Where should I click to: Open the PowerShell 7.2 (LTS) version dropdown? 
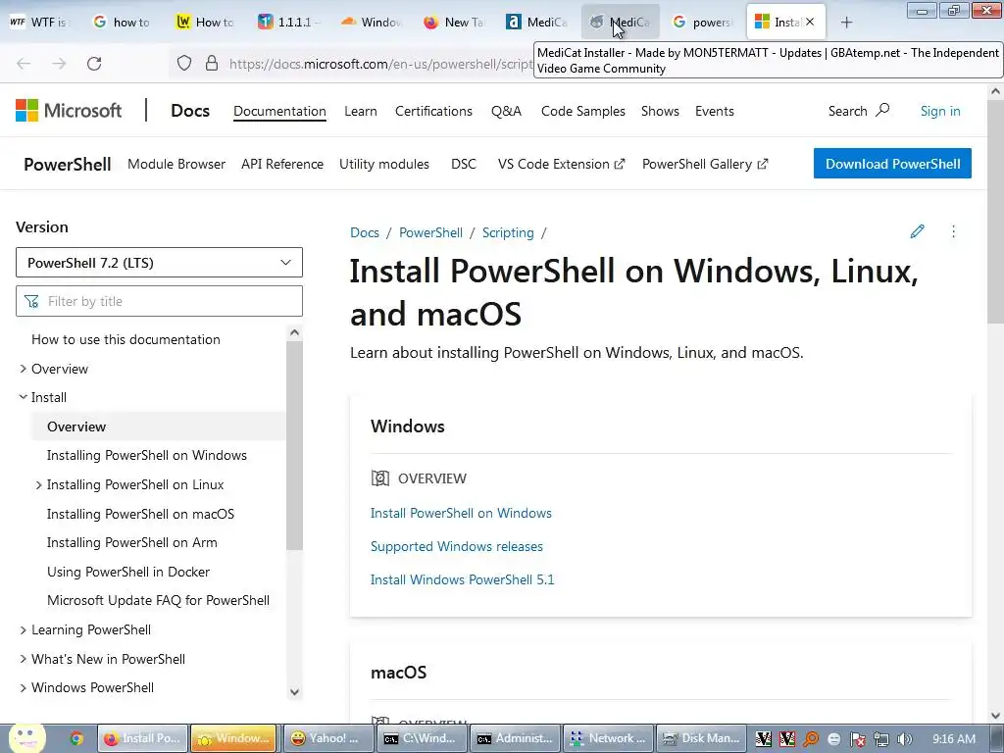[x=159, y=263]
